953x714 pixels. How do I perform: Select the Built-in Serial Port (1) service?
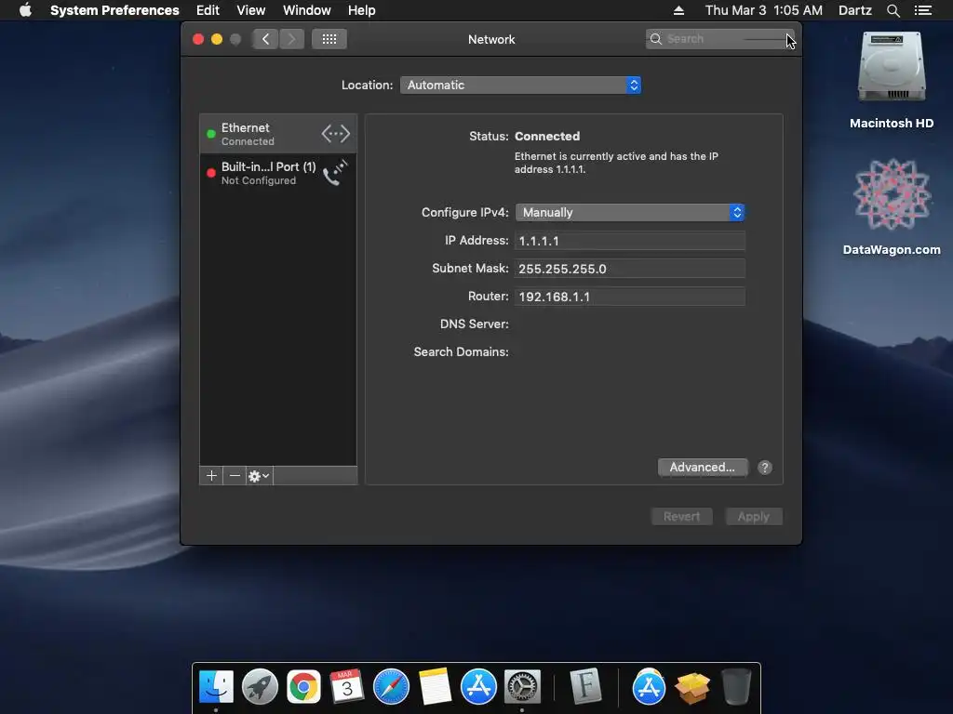tap(278, 173)
